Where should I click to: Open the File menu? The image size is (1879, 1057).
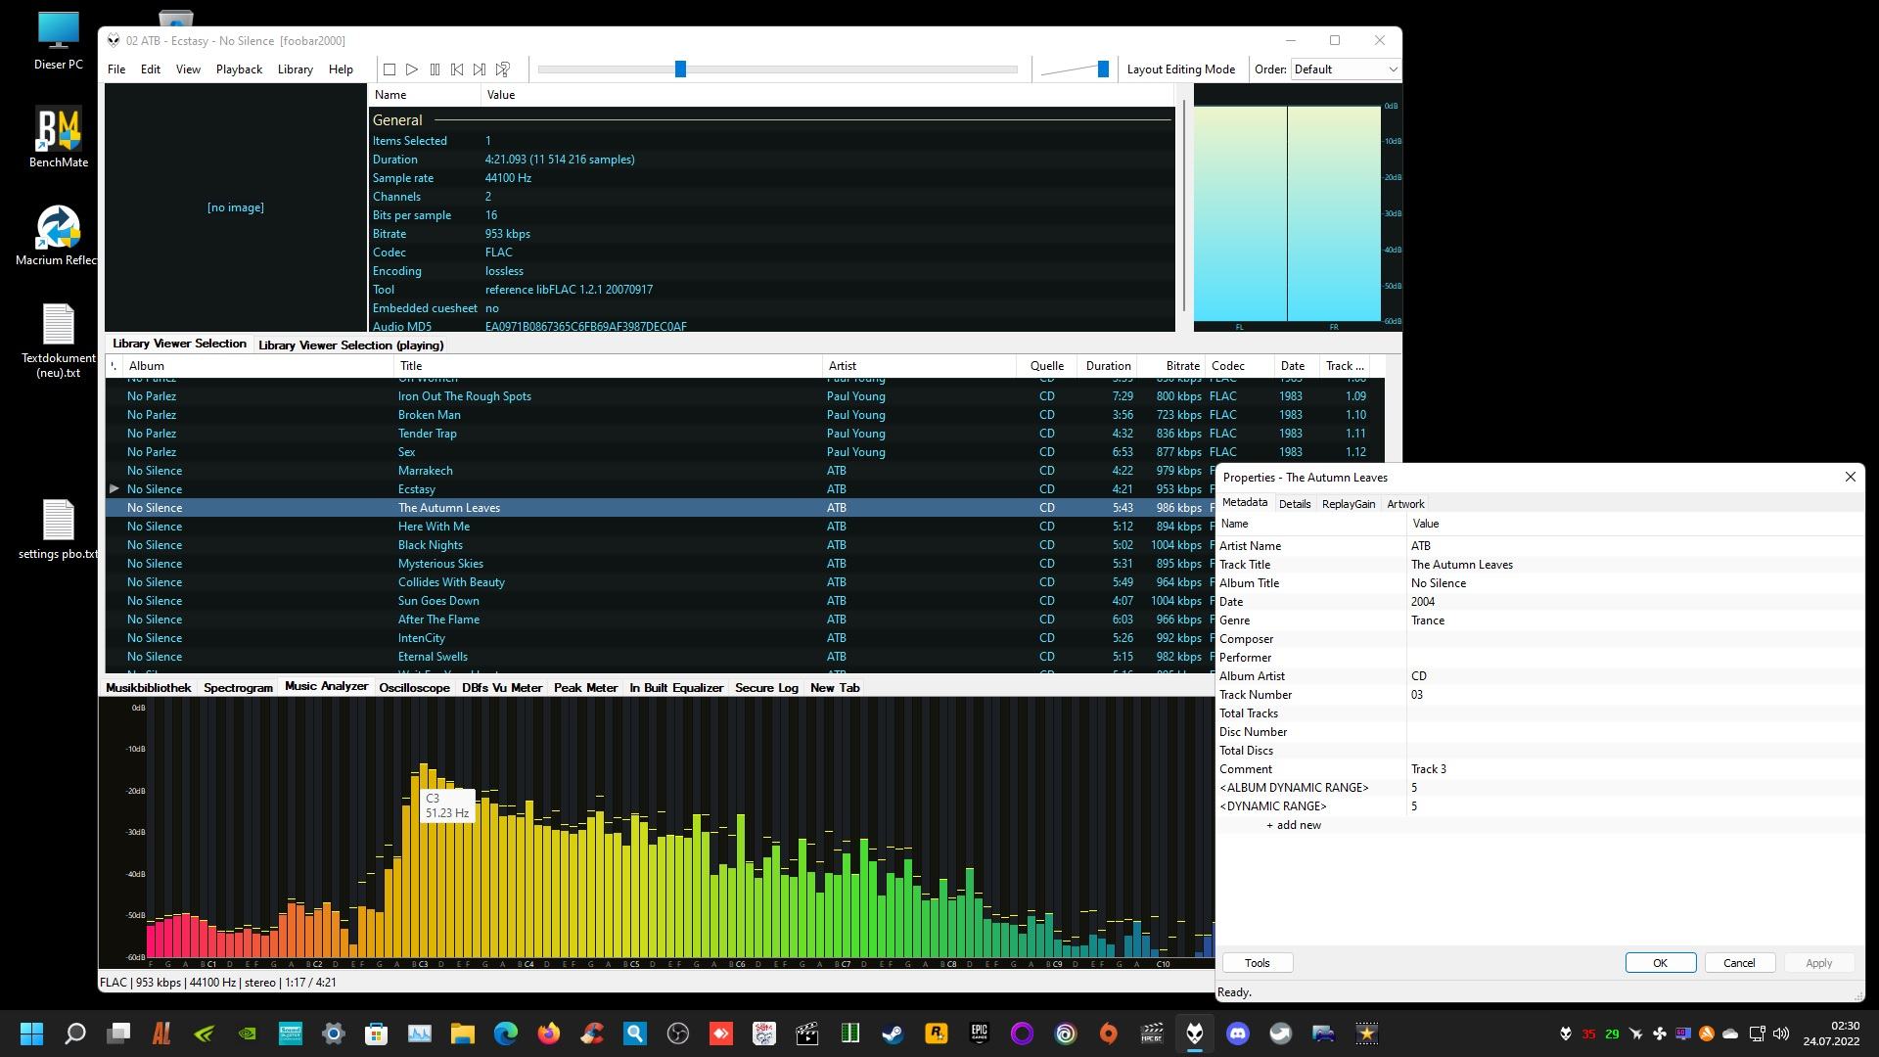point(116,69)
